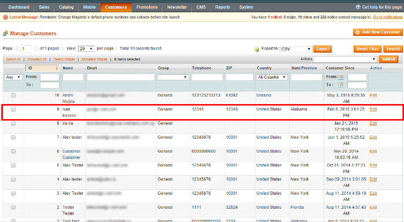Click the Name filter input field
404x222 pixels.
tap(73, 77)
